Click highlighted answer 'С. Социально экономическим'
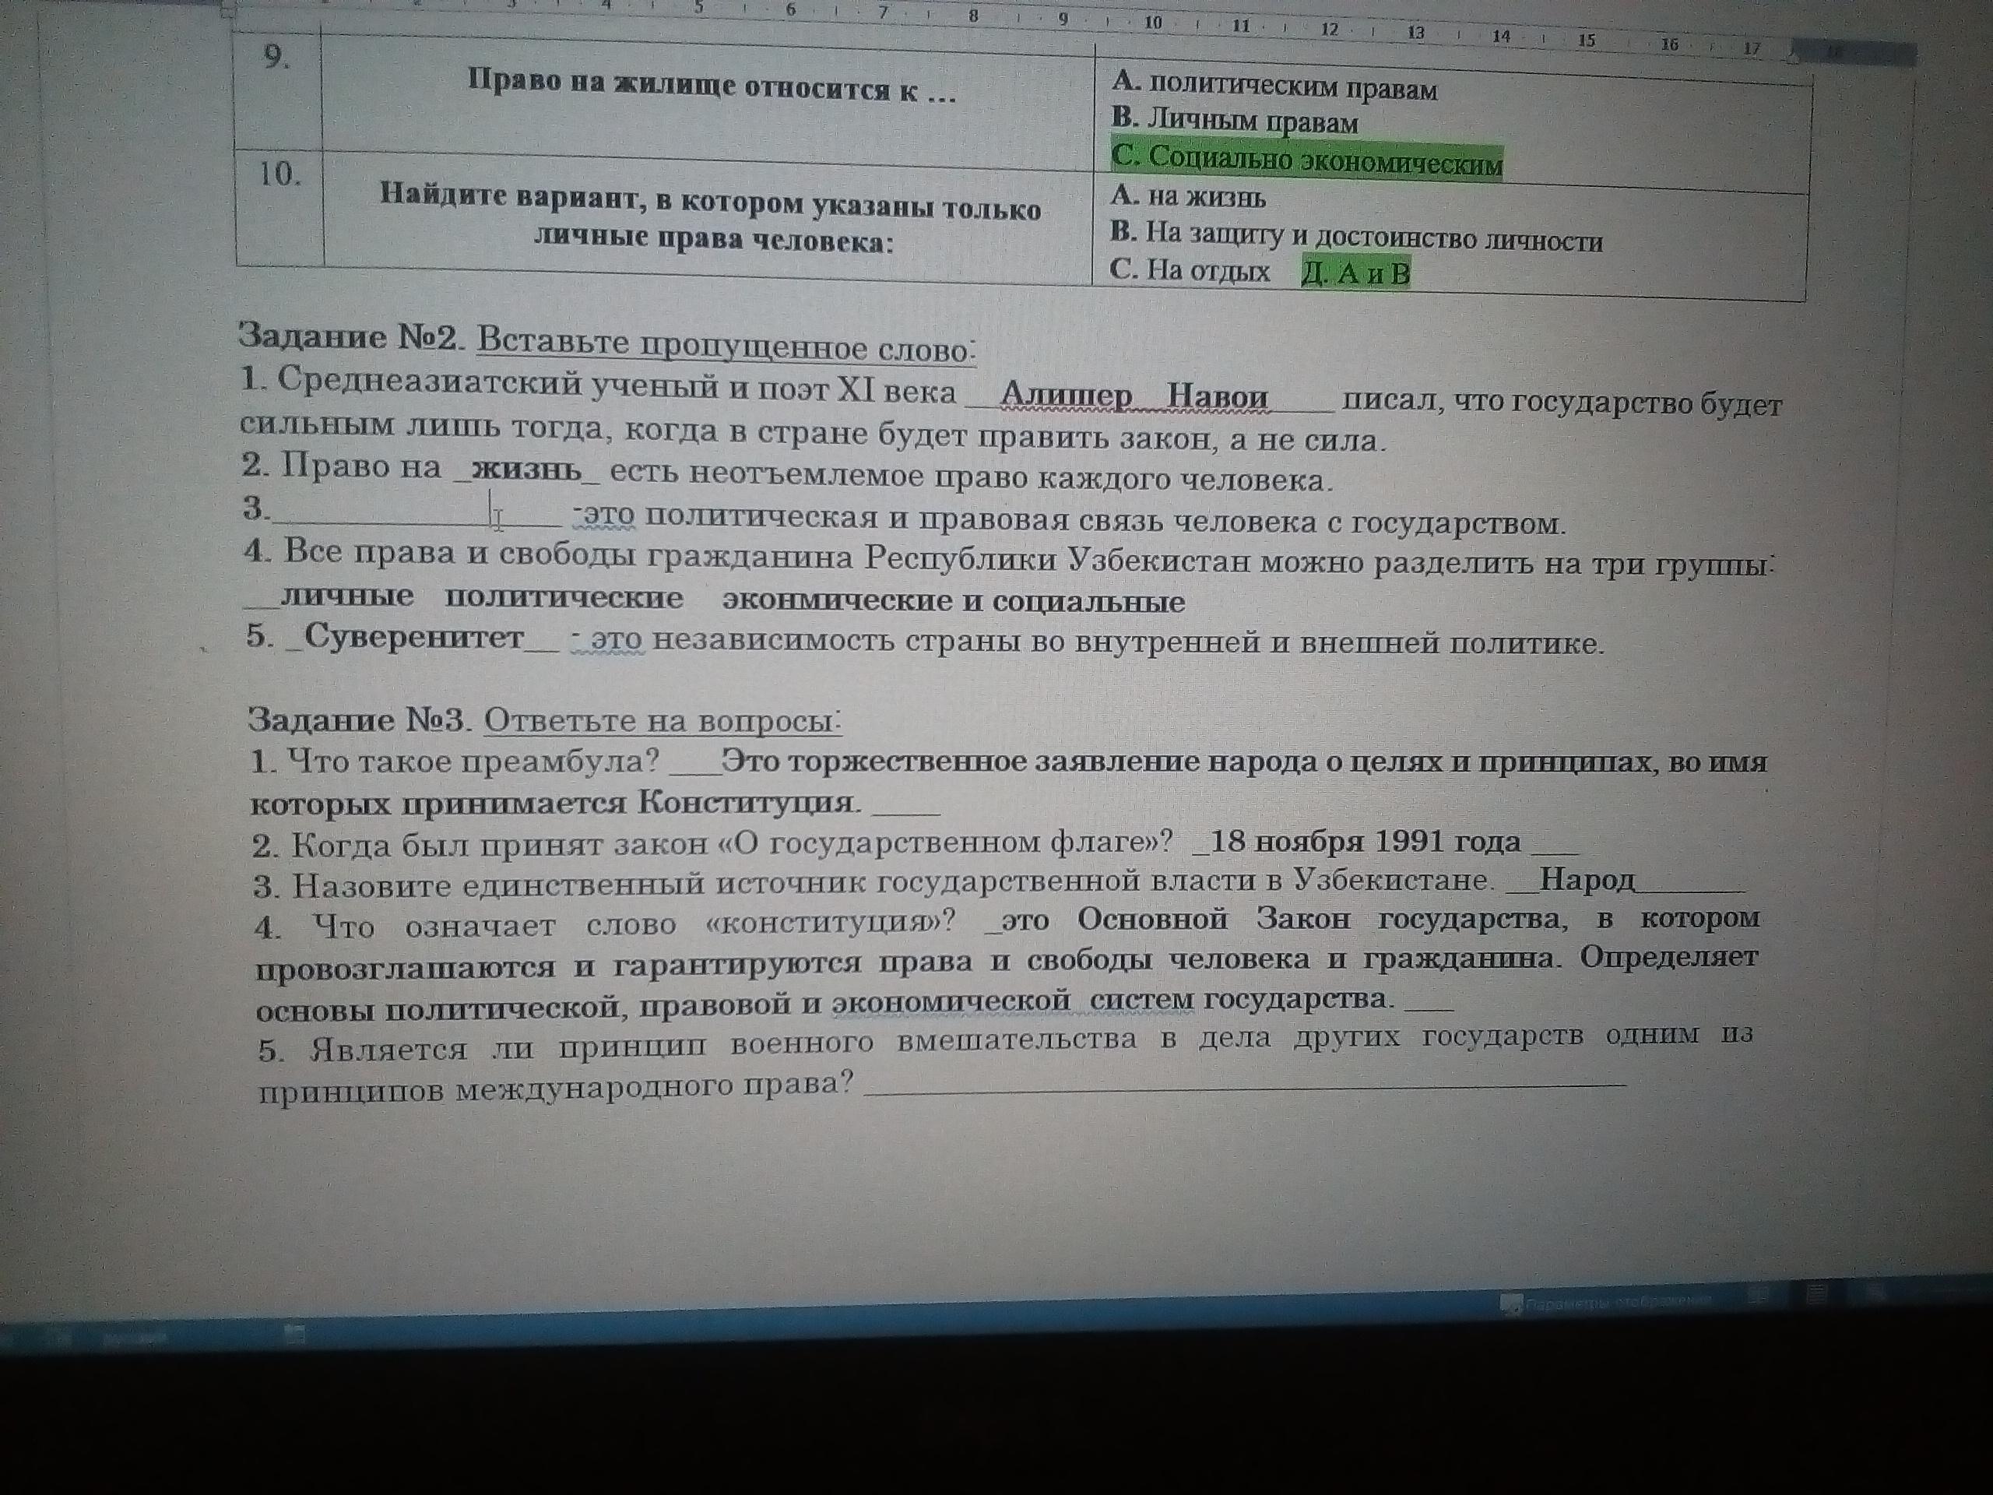The width and height of the screenshot is (1993, 1495). pos(1306,160)
